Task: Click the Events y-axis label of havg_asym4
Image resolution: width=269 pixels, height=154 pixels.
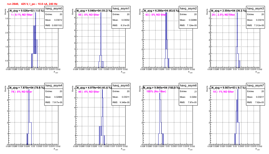Action: (5, 89)
